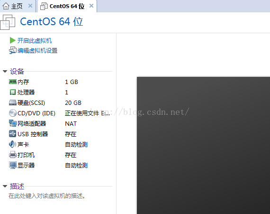
Task: Click the description text input area
Action: pos(47,196)
